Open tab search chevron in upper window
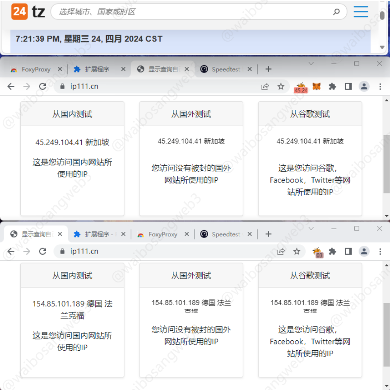The height and width of the screenshot is (390, 390). coord(311,64)
